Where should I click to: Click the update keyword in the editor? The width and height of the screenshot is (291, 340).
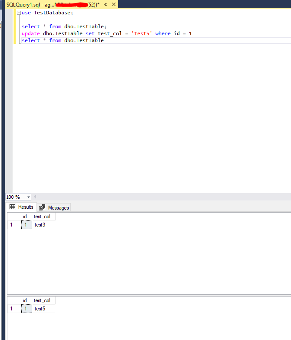pyautogui.click(x=31, y=33)
